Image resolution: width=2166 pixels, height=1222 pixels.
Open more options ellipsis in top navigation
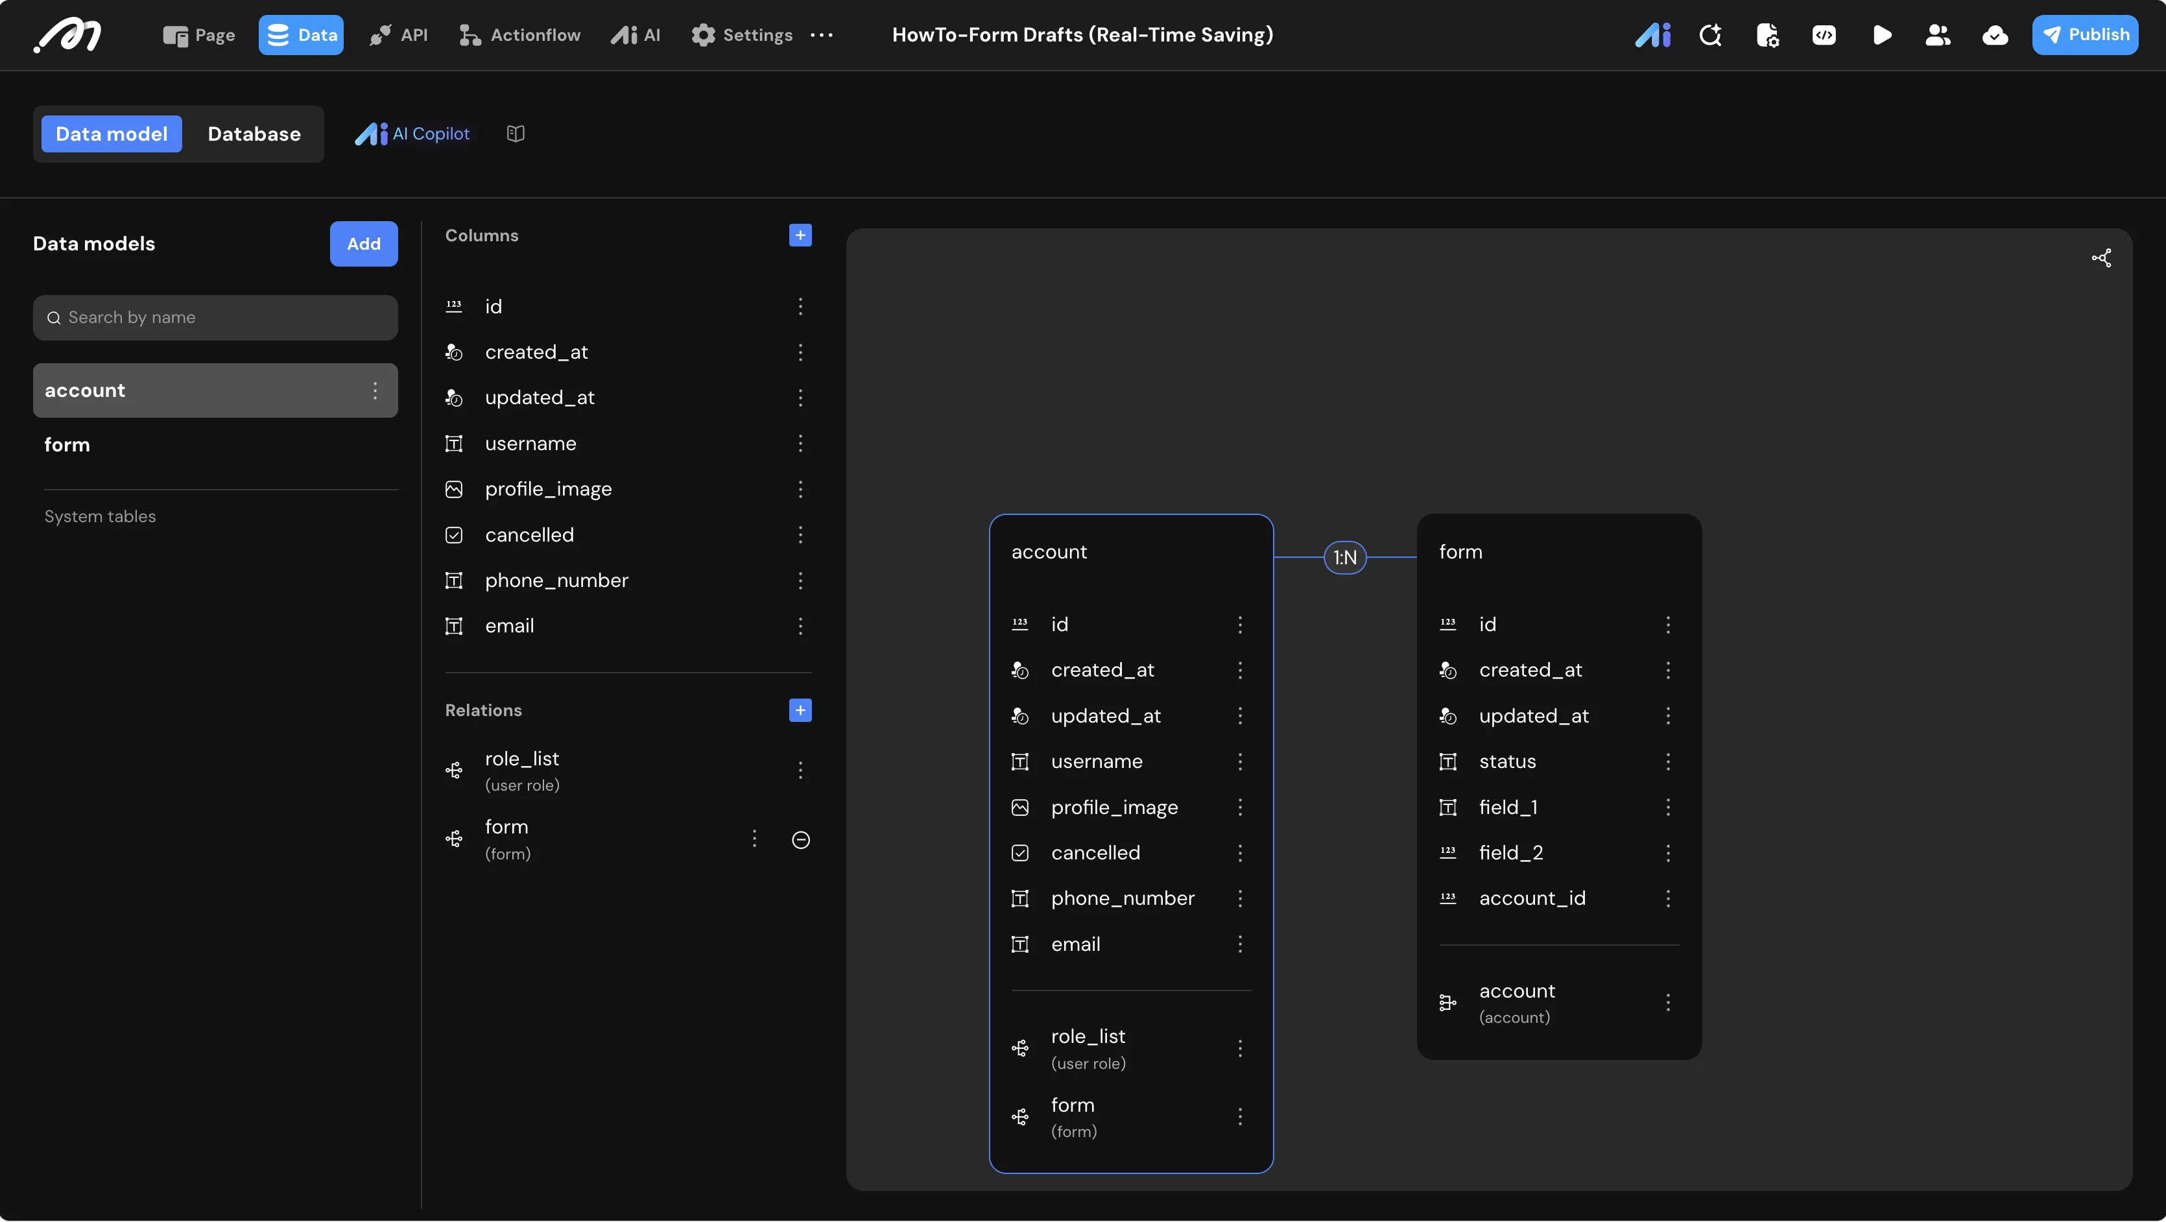point(822,34)
